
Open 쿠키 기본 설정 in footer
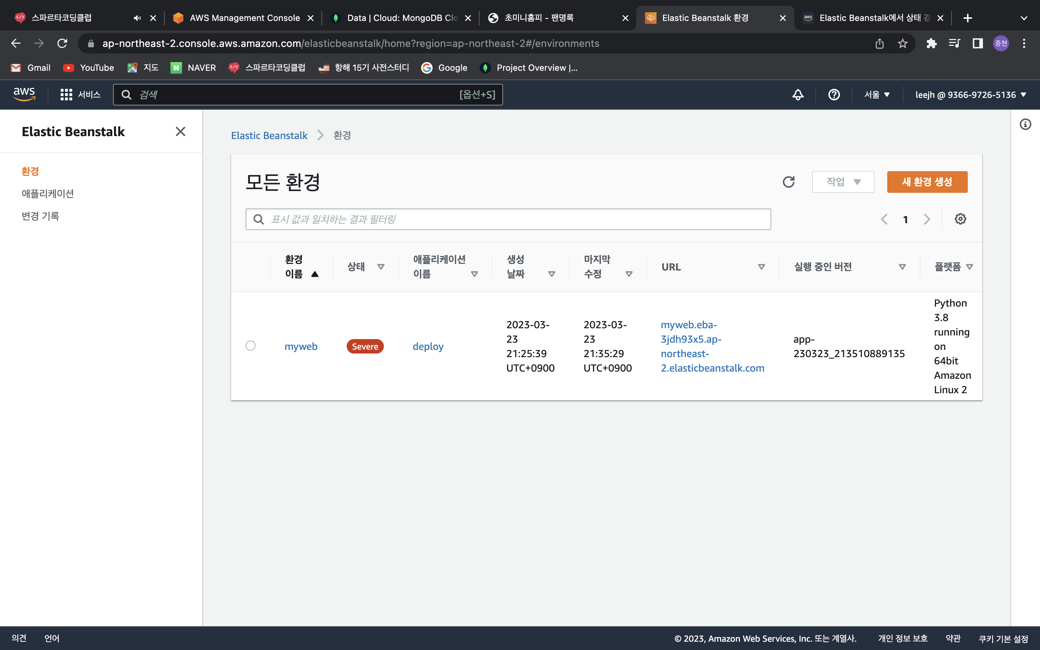1004,638
